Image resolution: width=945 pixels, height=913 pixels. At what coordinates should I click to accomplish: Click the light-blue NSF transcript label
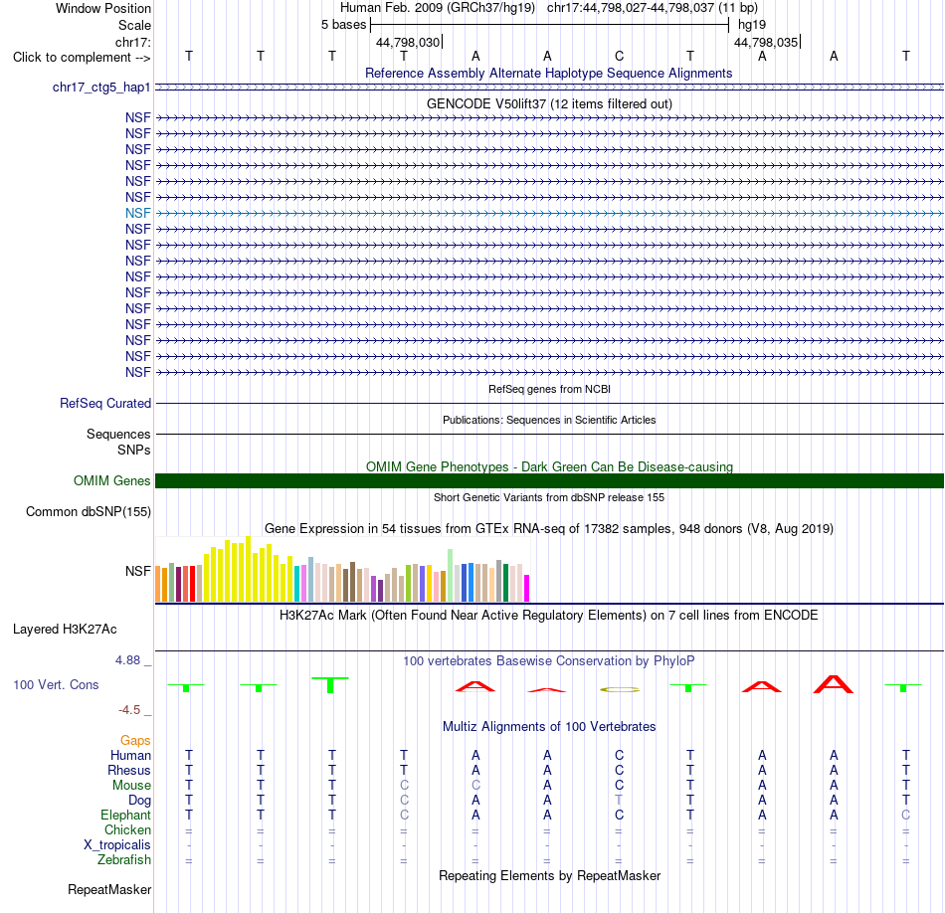[138, 213]
